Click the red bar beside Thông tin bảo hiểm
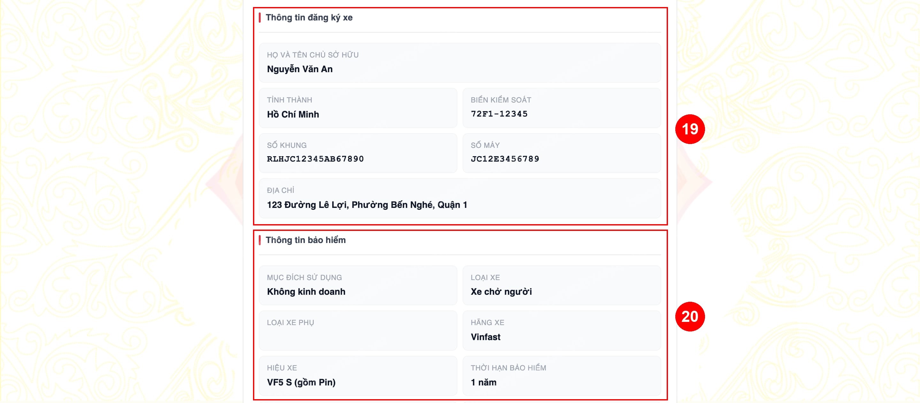920x403 pixels. pyautogui.click(x=260, y=240)
